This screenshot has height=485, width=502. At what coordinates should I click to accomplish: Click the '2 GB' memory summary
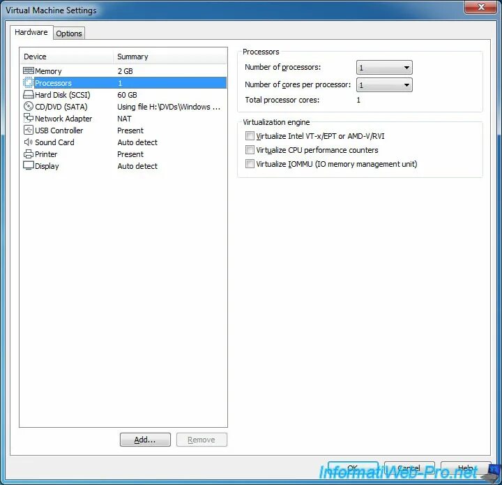tap(125, 71)
